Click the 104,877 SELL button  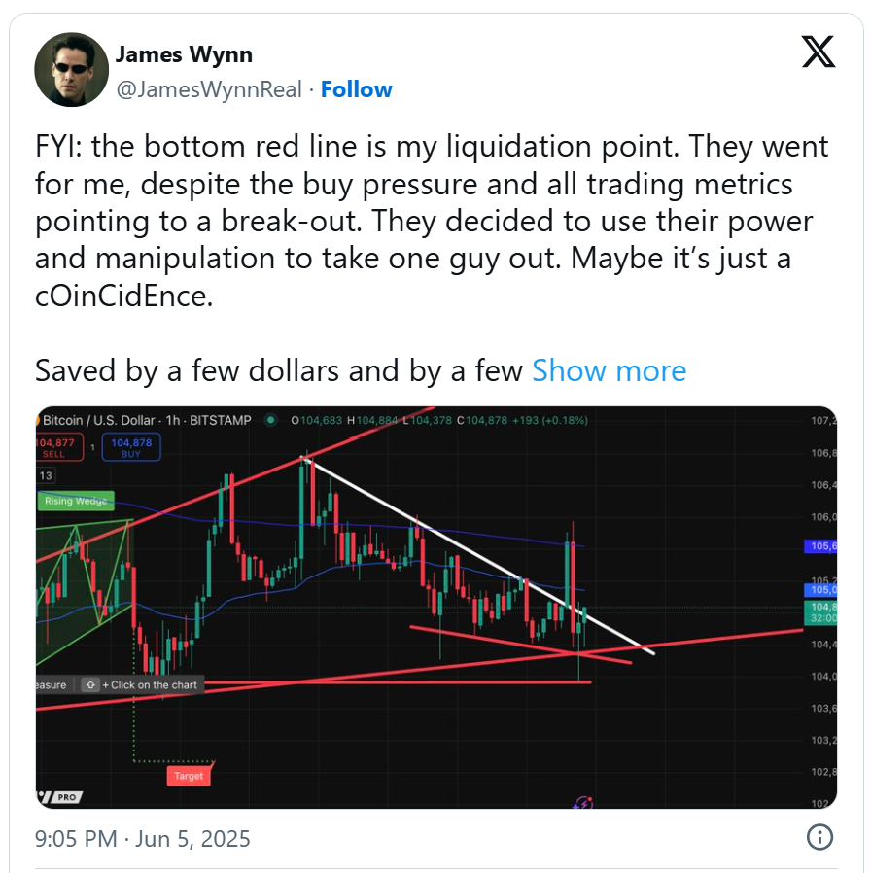(59, 447)
